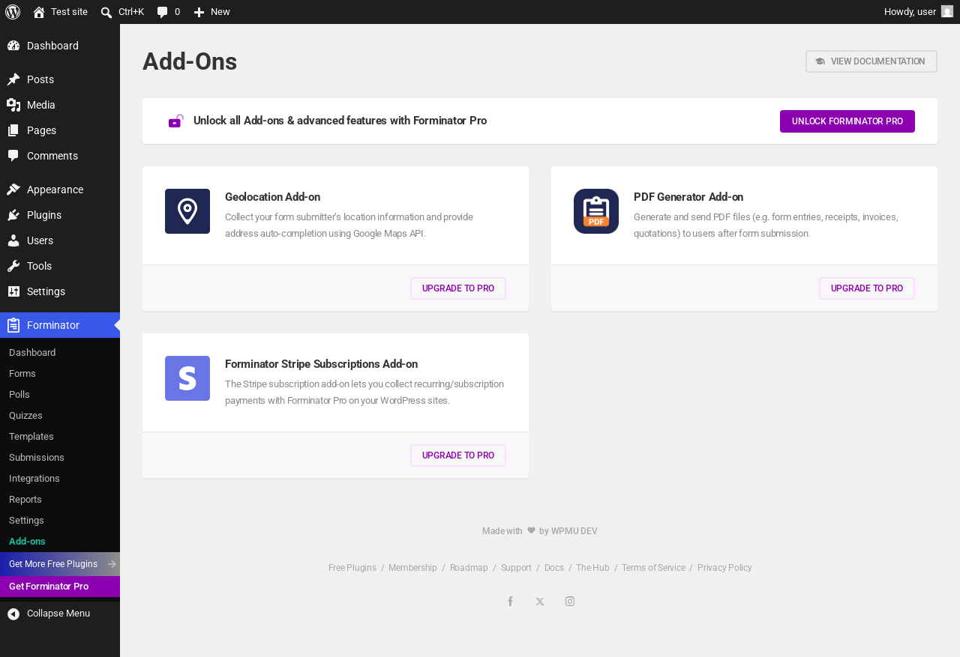This screenshot has height=657, width=960.
Task: Click the Stripe Subscriptions S icon
Action: [x=187, y=378]
